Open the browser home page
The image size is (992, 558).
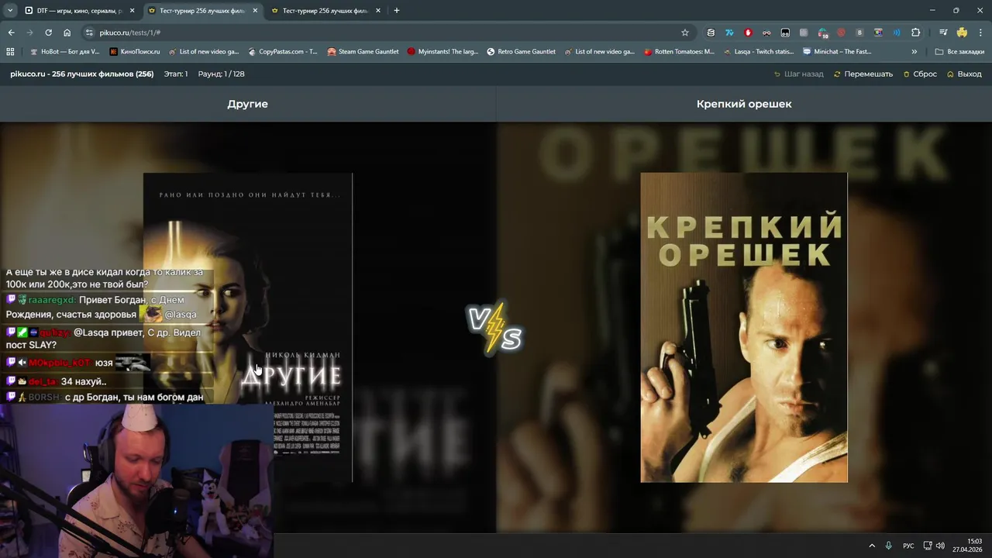[67, 33]
